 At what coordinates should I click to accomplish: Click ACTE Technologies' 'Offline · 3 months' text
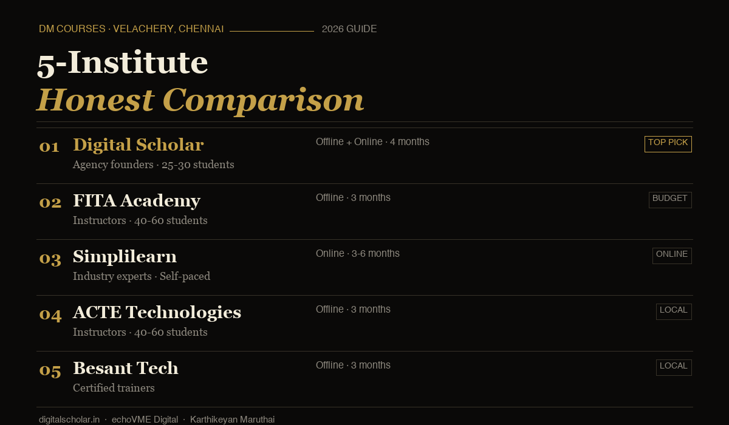pyautogui.click(x=353, y=310)
